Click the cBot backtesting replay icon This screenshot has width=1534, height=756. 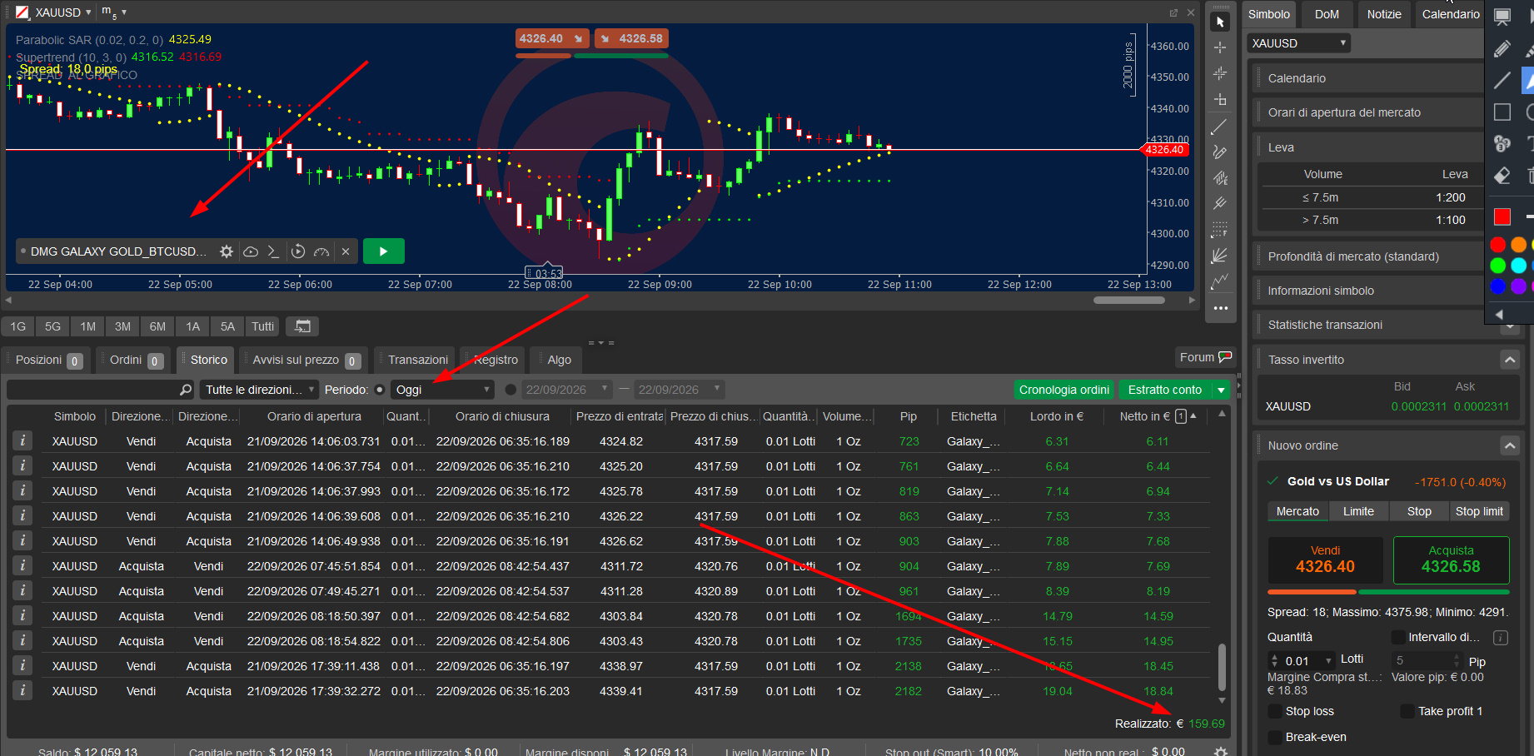pyautogui.click(x=298, y=251)
